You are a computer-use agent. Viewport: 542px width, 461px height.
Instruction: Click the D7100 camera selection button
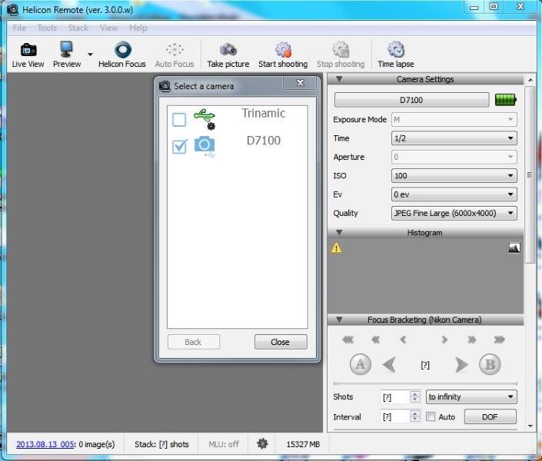click(411, 100)
